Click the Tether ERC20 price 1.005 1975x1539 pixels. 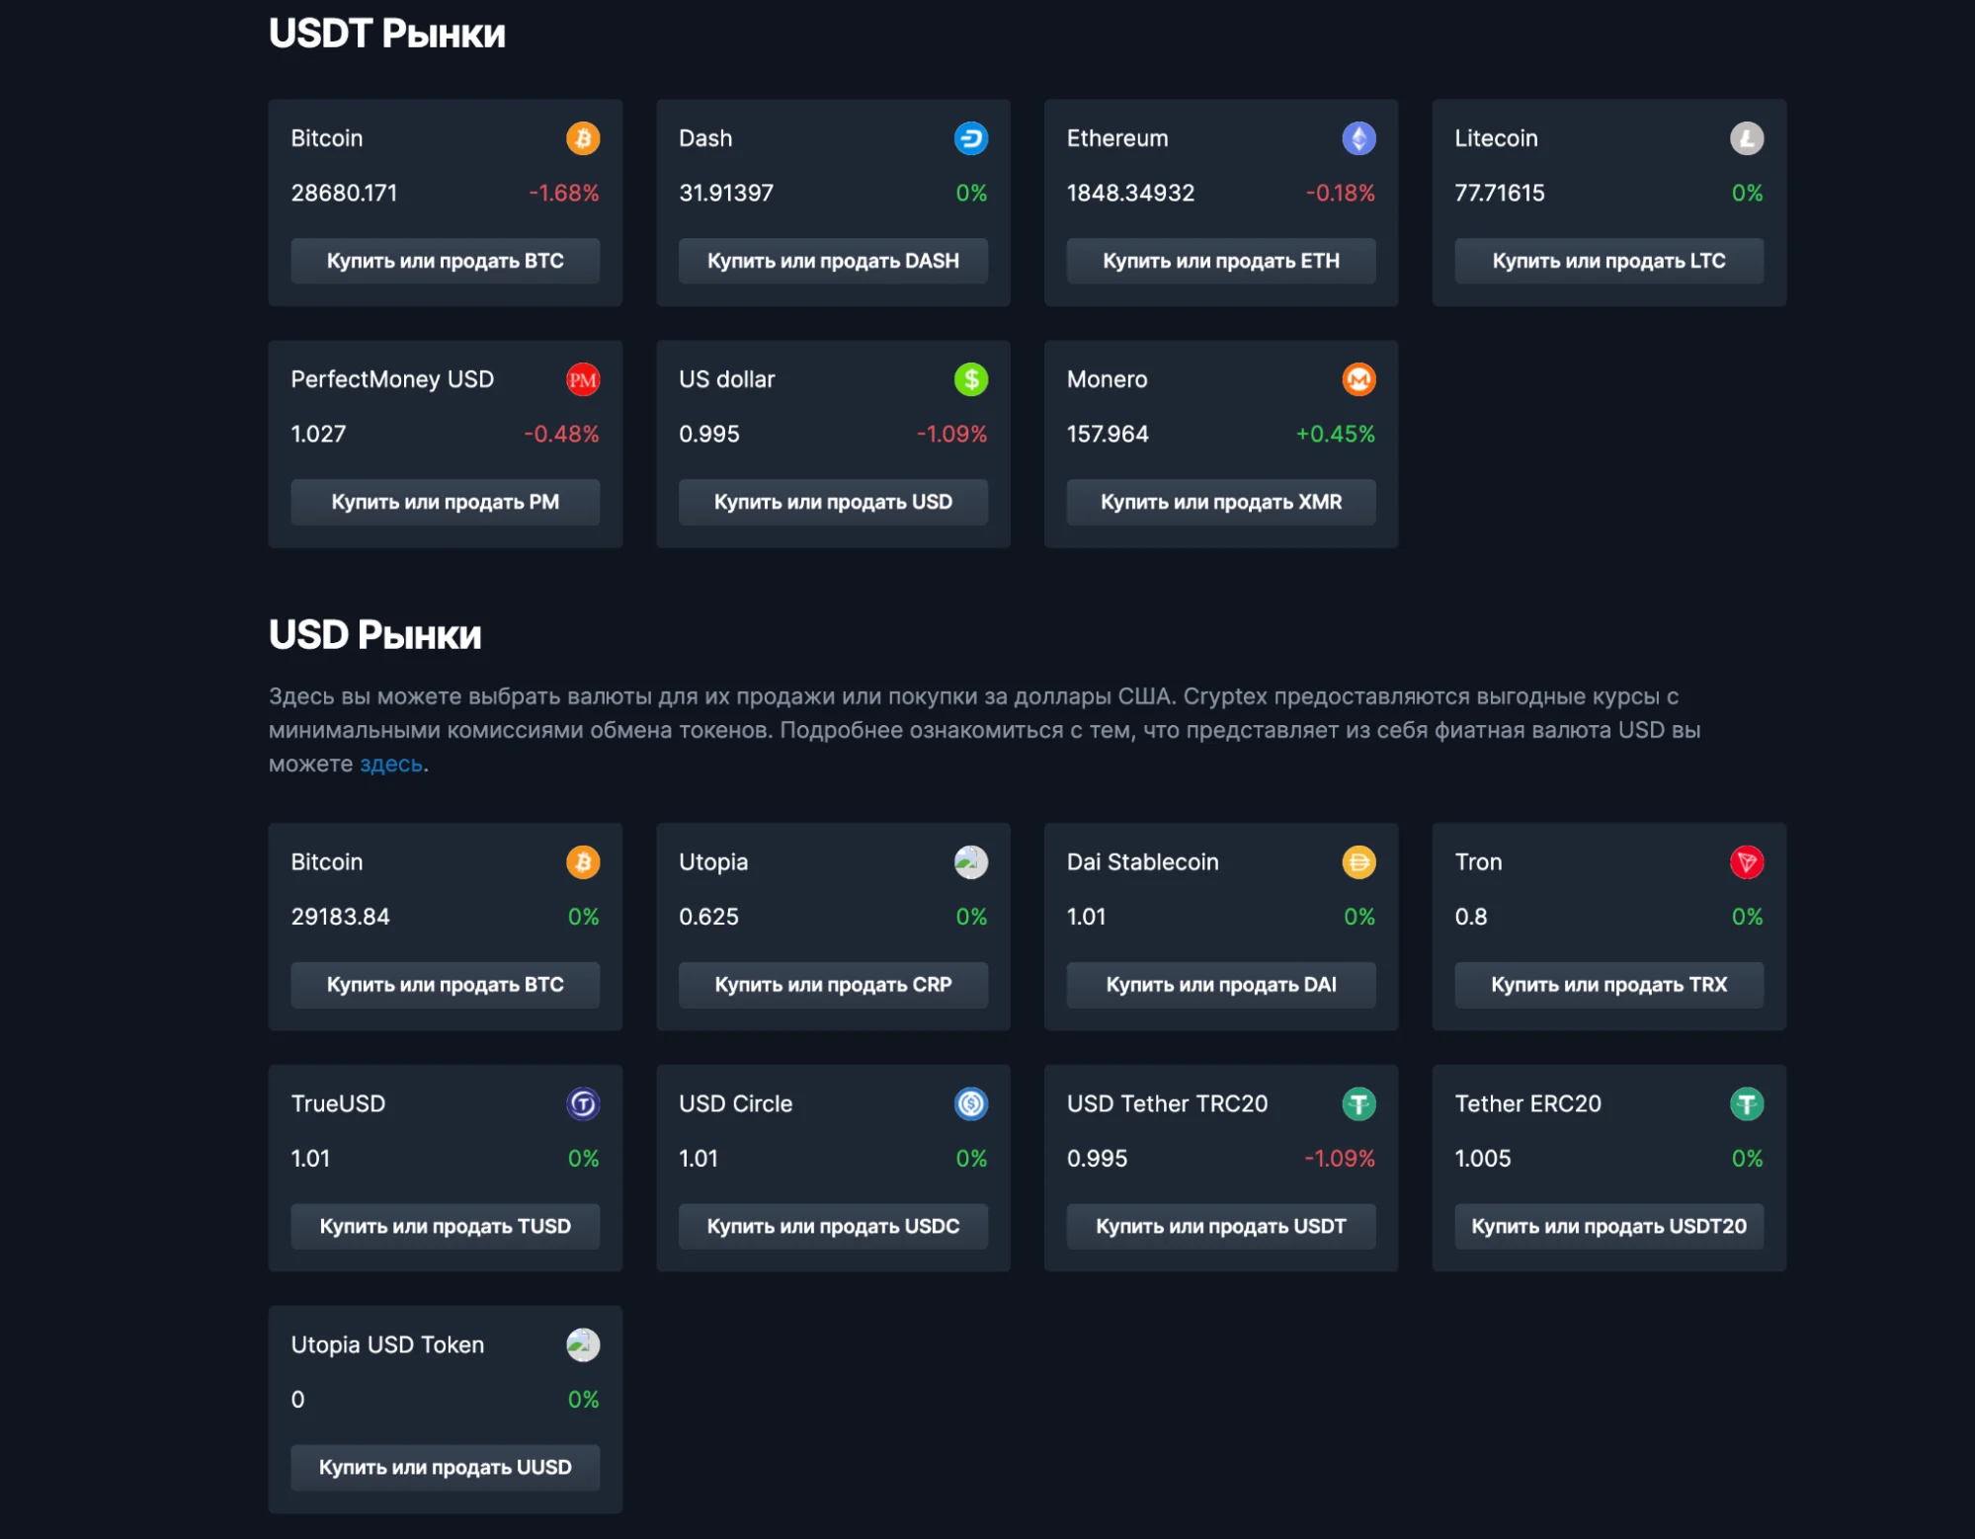pyautogui.click(x=1482, y=1158)
